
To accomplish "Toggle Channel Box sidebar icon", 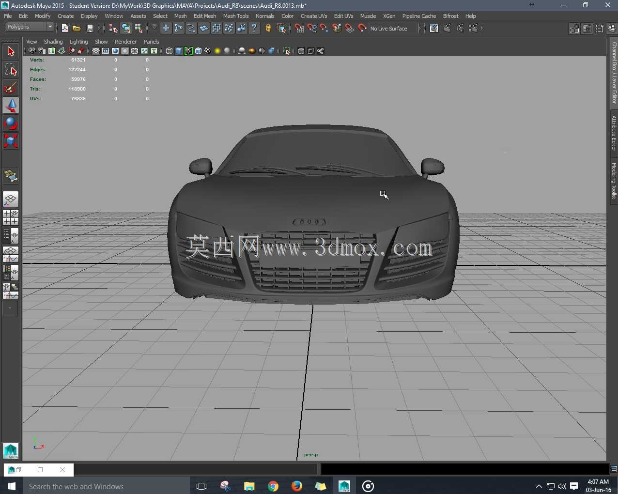I will point(612,29).
